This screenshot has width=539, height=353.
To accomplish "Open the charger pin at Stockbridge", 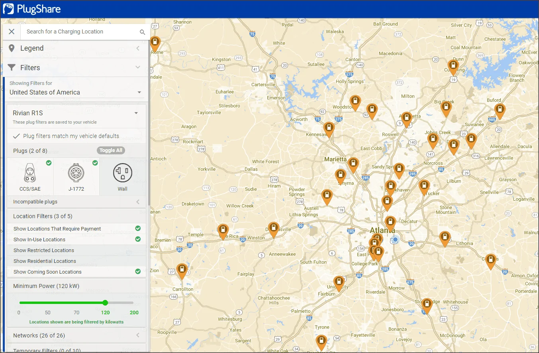I will pyautogui.click(x=427, y=306).
